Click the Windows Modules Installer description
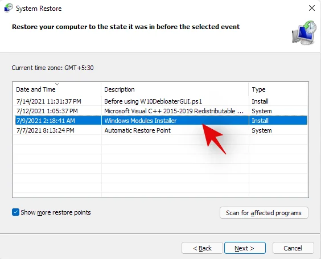This screenshot has height=259, width=321. [141, 121]
